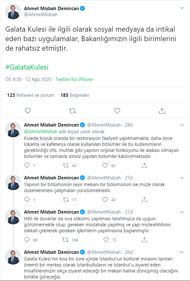Like the reply with 62 likes
Viewport: 190px width, 281px height.
coord(105,165)
